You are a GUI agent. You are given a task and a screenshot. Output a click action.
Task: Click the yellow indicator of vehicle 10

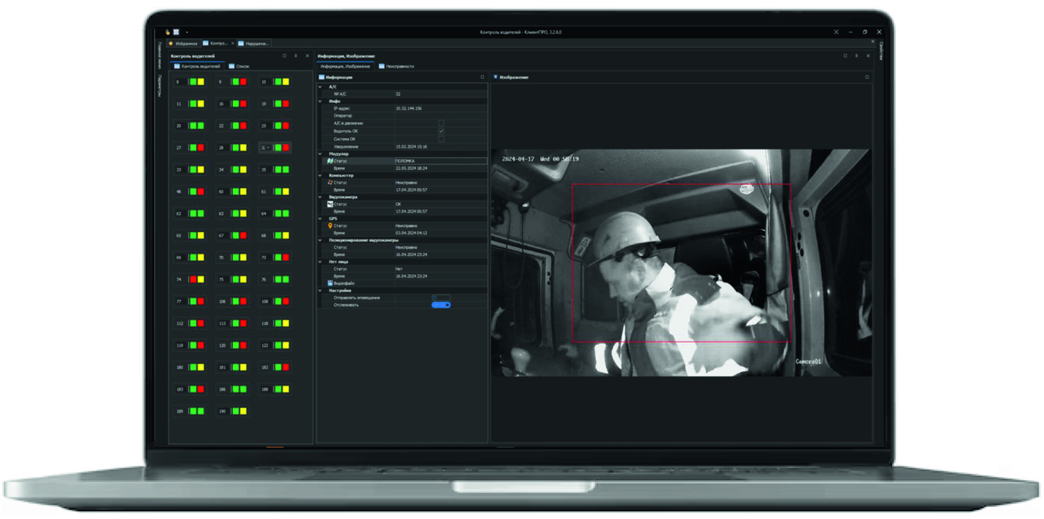286,82
